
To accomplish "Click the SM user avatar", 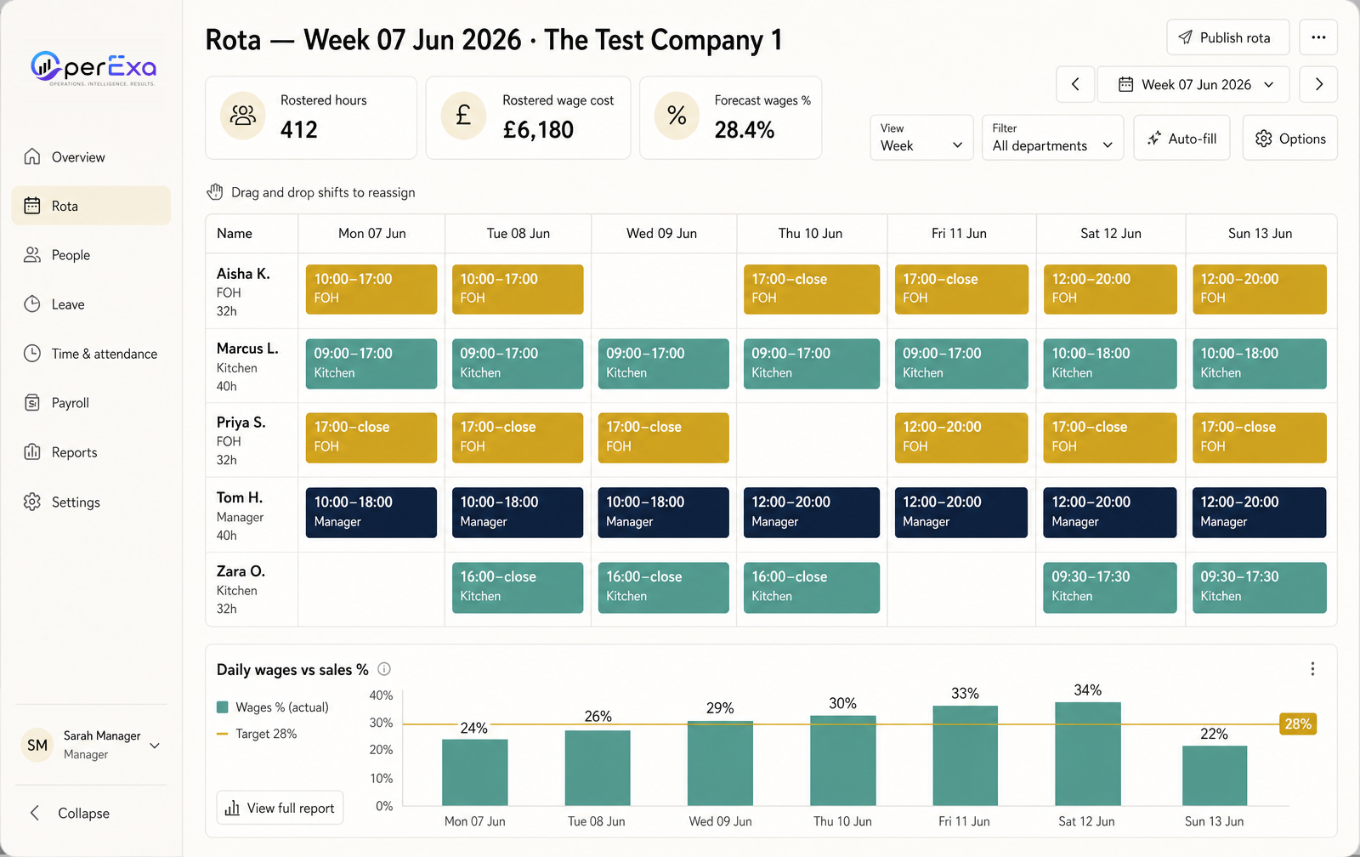I will [x=37, y=745].
